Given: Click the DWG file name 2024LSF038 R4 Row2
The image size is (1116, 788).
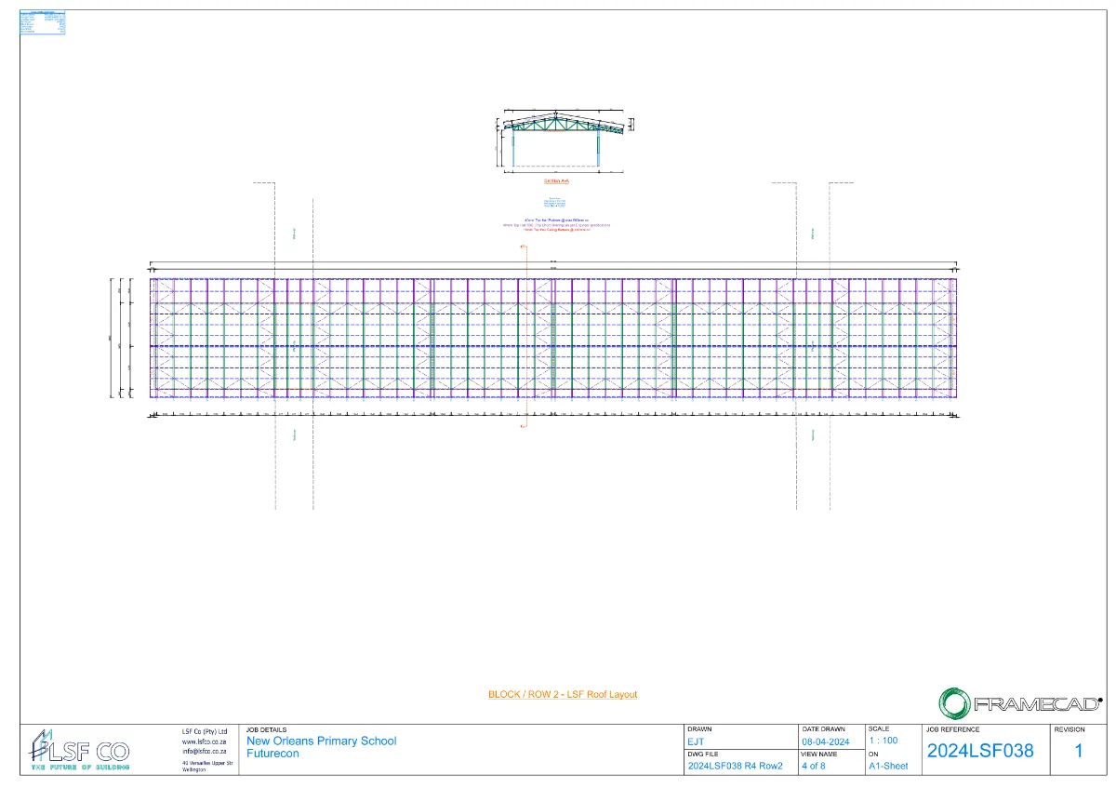Looking at the screenshot, I should tap(735, 767).
